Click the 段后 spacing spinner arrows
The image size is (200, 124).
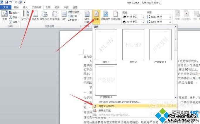170,22
